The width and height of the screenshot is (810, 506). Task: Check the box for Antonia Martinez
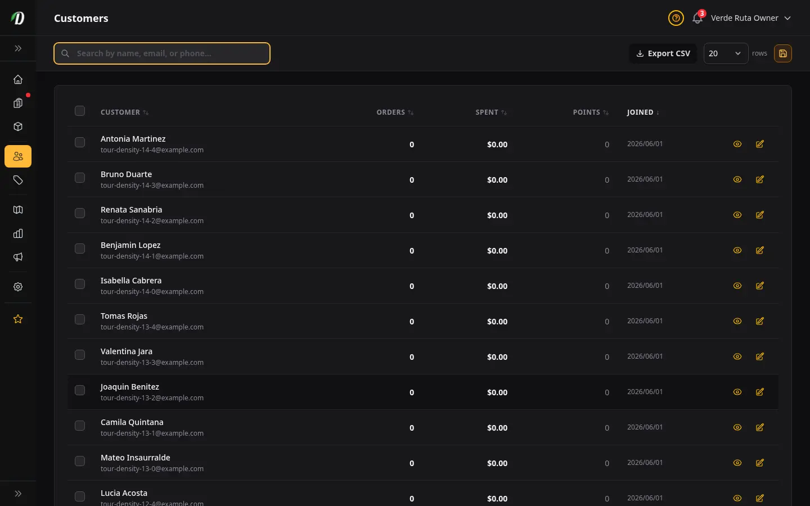tap(80, 142)
